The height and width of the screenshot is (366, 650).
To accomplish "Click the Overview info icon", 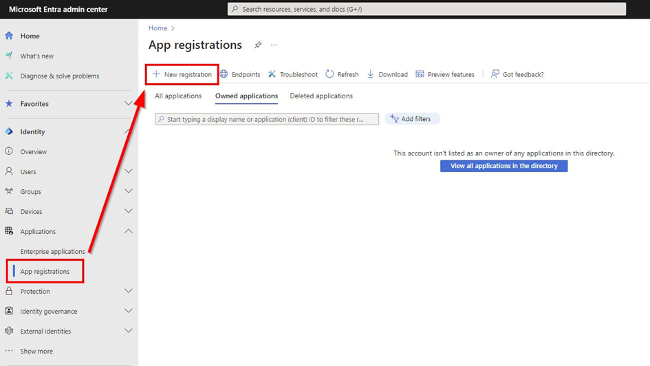I will [x=9, y=151].
